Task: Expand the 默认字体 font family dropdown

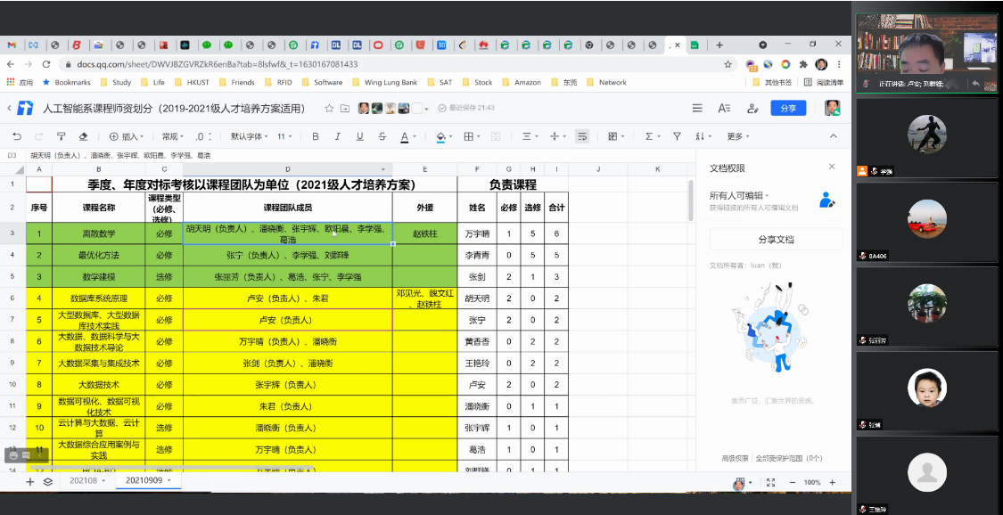Action: coord(251,136)
